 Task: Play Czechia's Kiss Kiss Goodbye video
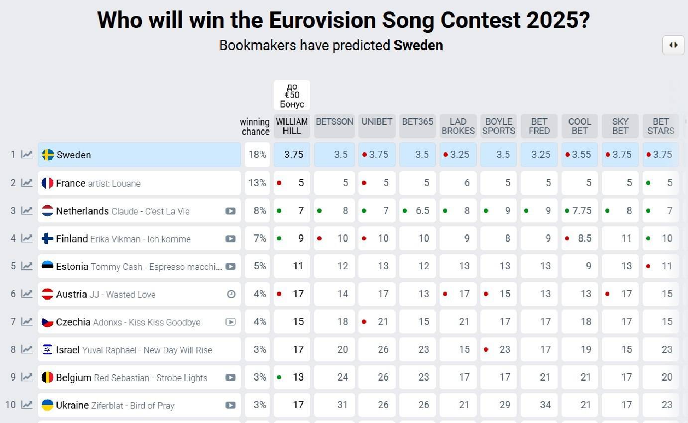click(x=230, y=321)
